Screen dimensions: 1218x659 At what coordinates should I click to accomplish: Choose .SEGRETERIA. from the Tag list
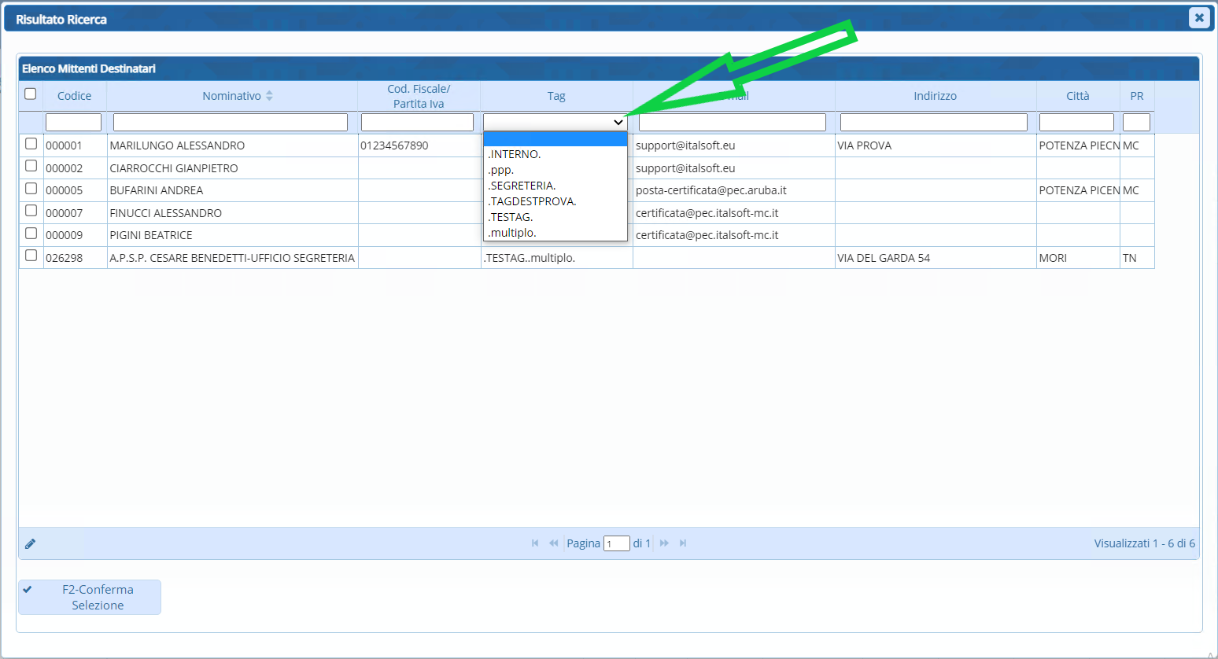pyautogui.click(x=522, y=186)
